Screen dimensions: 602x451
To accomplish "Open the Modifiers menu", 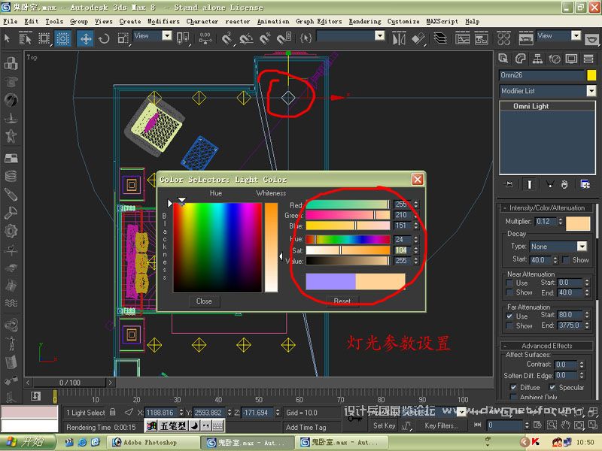I will 163,22.
